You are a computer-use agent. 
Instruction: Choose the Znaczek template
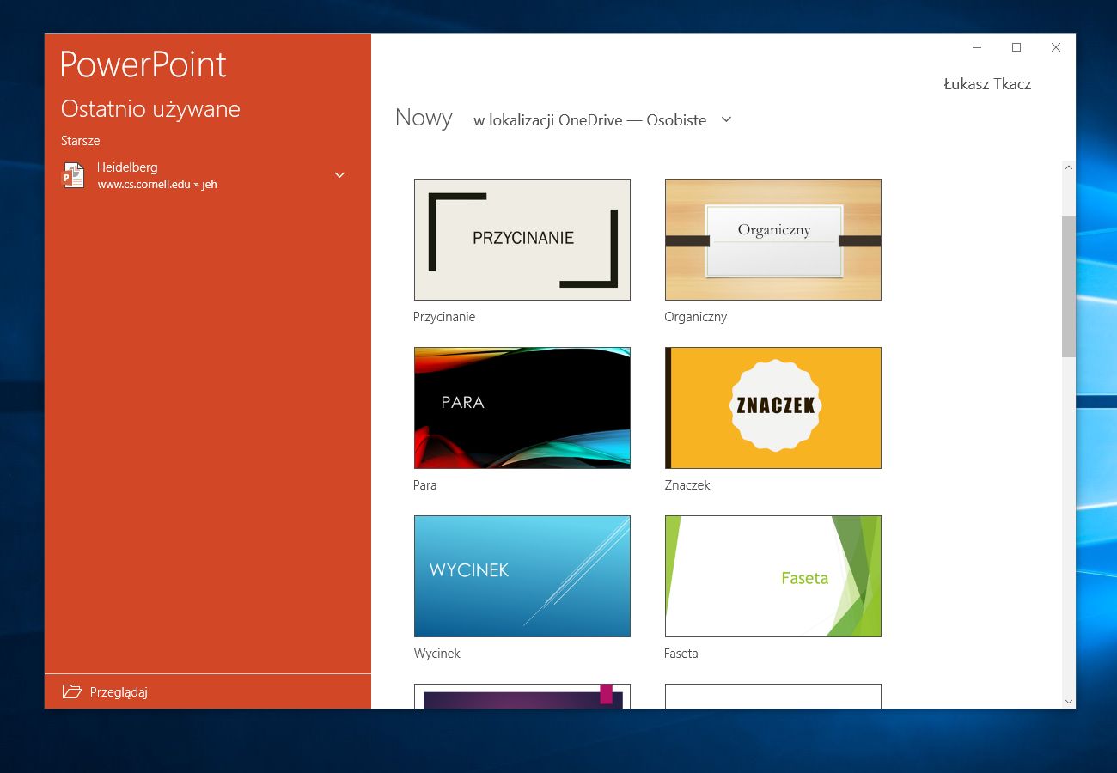772,407
